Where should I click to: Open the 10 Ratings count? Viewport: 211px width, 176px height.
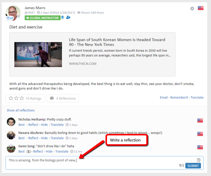click(x=33, y=98)
